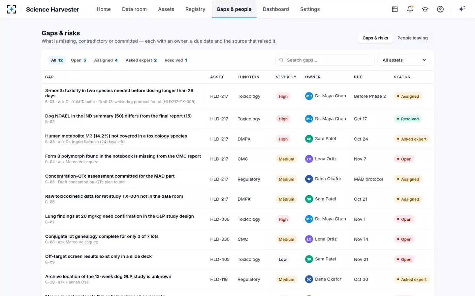Open the Off-target screen results gap
Screen dimensions: 475x296
(x=98, y=257)
